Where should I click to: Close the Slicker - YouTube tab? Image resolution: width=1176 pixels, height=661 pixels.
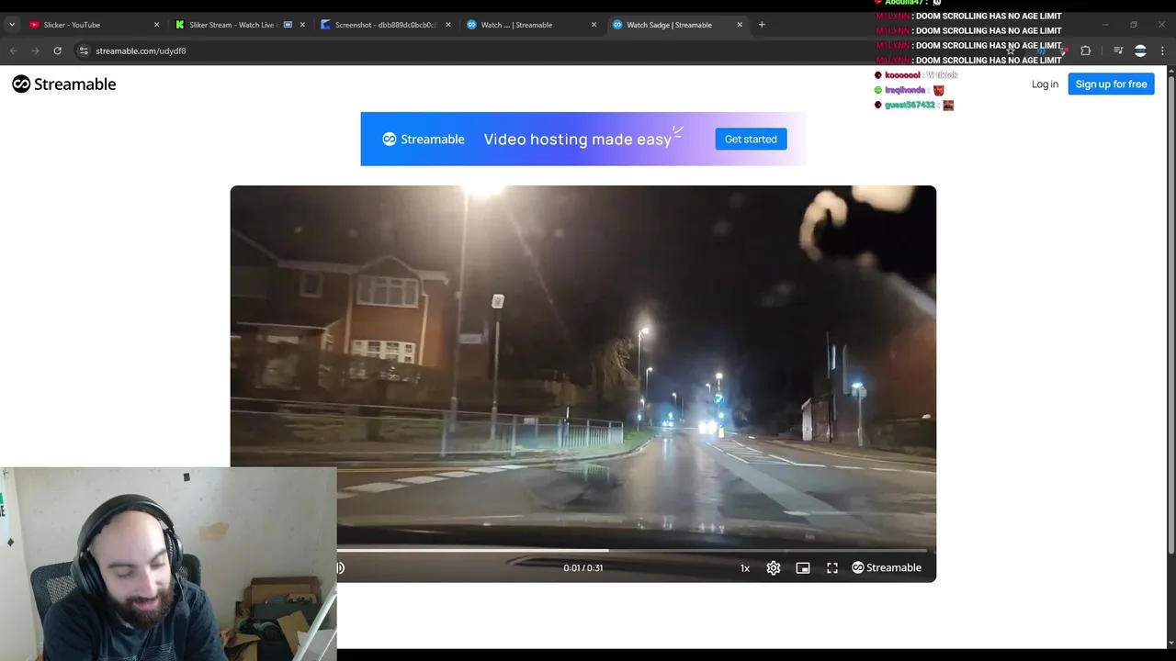[156, 25]
